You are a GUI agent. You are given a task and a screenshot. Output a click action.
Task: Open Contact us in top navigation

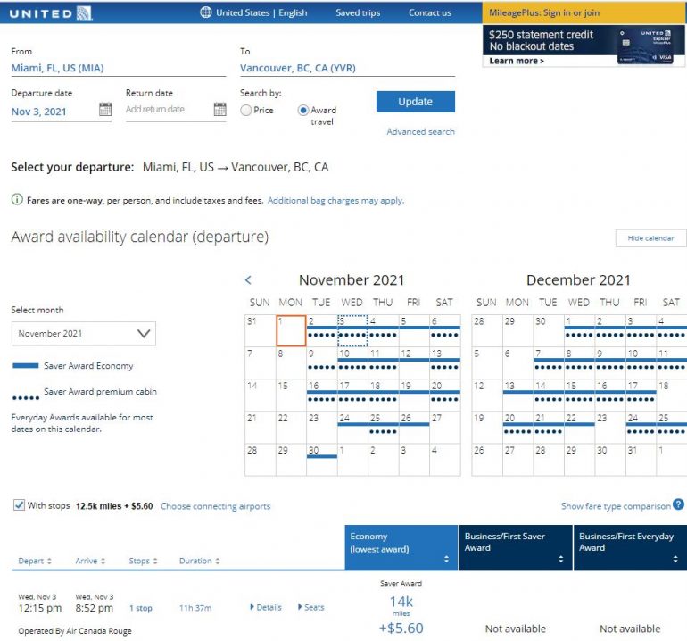[429, 12]
